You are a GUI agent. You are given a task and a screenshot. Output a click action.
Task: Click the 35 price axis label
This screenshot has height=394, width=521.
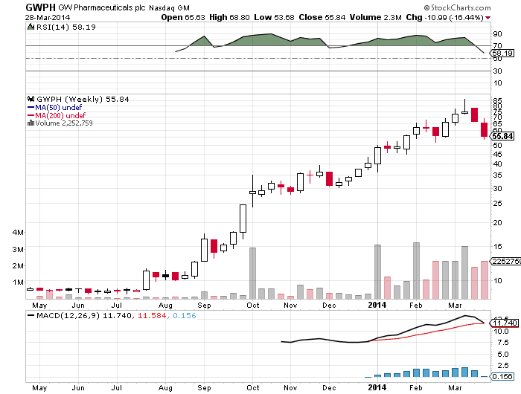[x=497, y=175]
